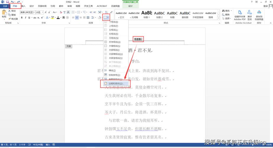The width and height of the screenshot is (273, 148).
Task: Click Show/Hide paragraph marks icon
Action: pyautogui.click(x=111, y=12)
